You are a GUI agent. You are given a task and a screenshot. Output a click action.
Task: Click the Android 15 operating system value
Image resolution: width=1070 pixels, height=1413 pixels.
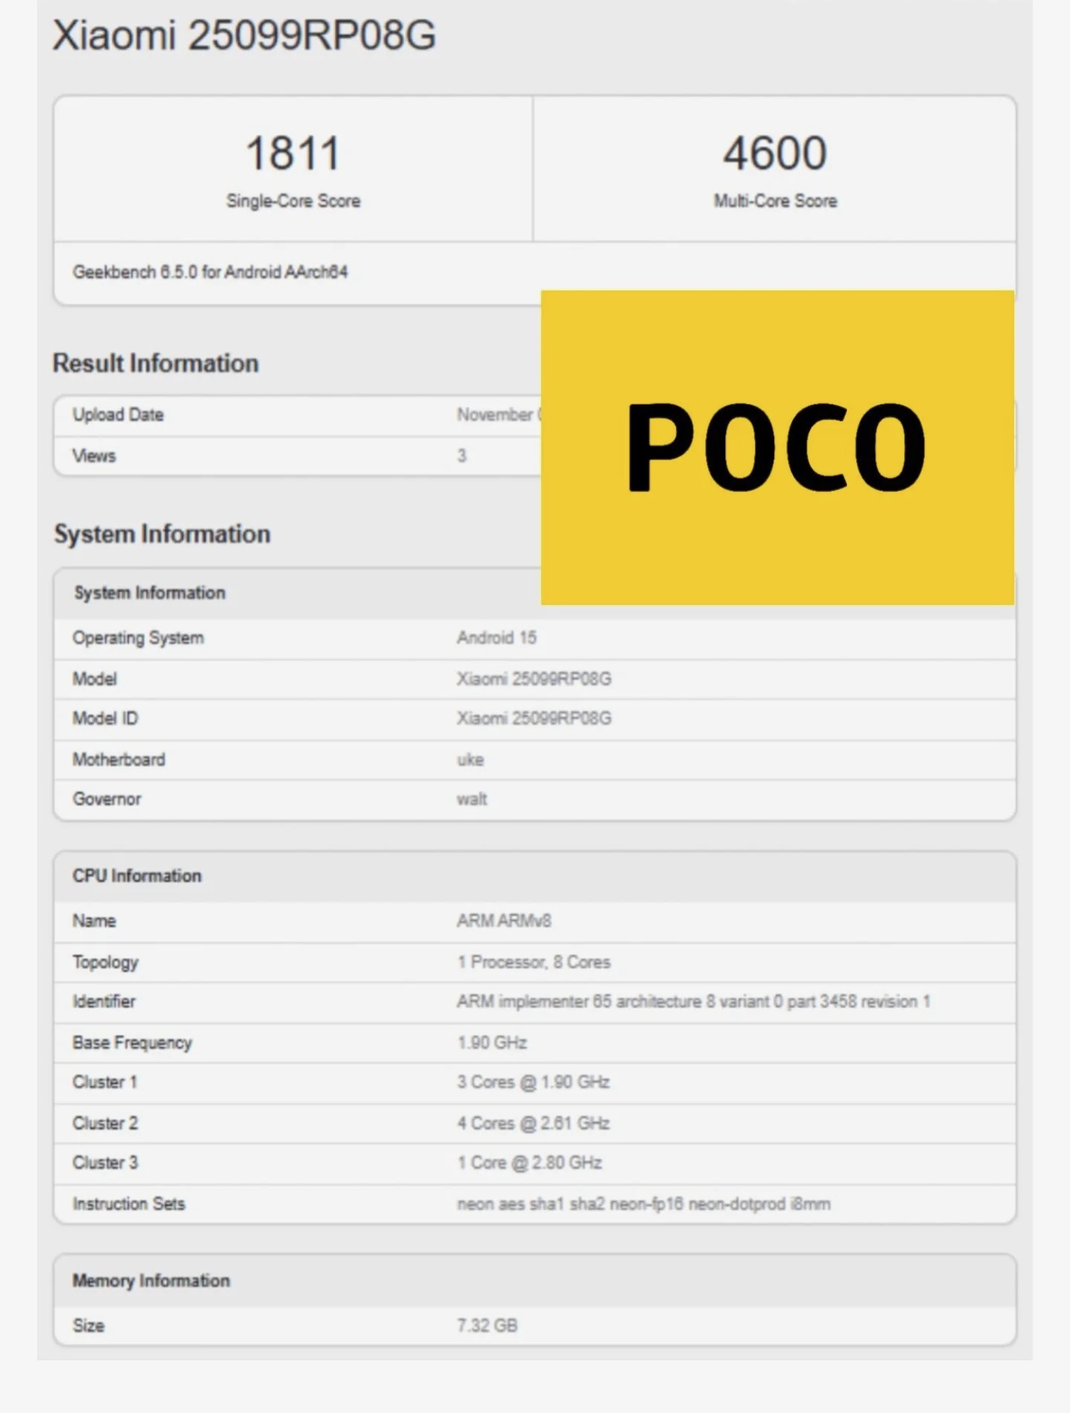(x=496, y=638)
